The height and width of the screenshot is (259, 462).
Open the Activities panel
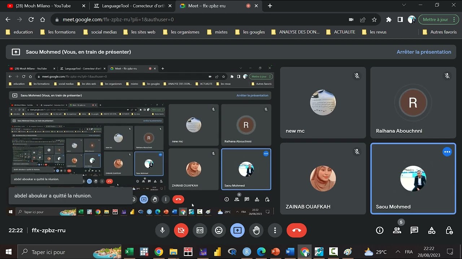pyautogui.click(x=432, y=230)
